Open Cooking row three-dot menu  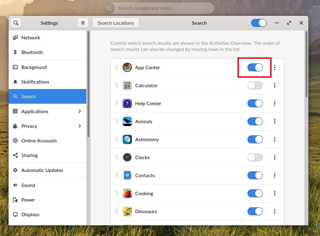pos(275,193)
